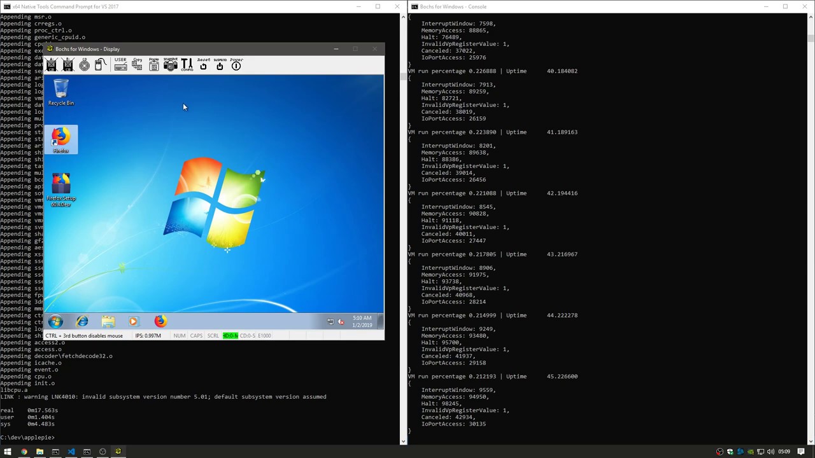Click the Suspend button in Bochs toolbar
Viewport: 815px width, 458px height.
coord(220,64)
